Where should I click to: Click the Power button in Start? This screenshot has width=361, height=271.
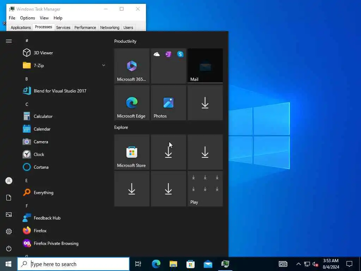pyautogui.click(x=9, y=248)
